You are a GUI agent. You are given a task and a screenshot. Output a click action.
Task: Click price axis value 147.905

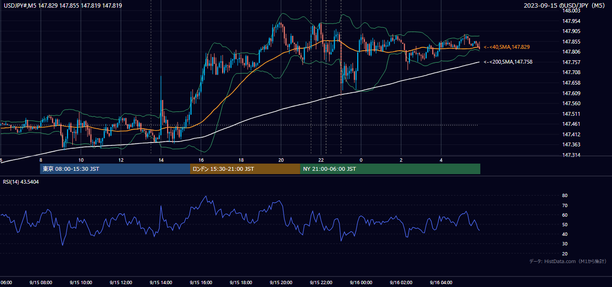[571, 31]
